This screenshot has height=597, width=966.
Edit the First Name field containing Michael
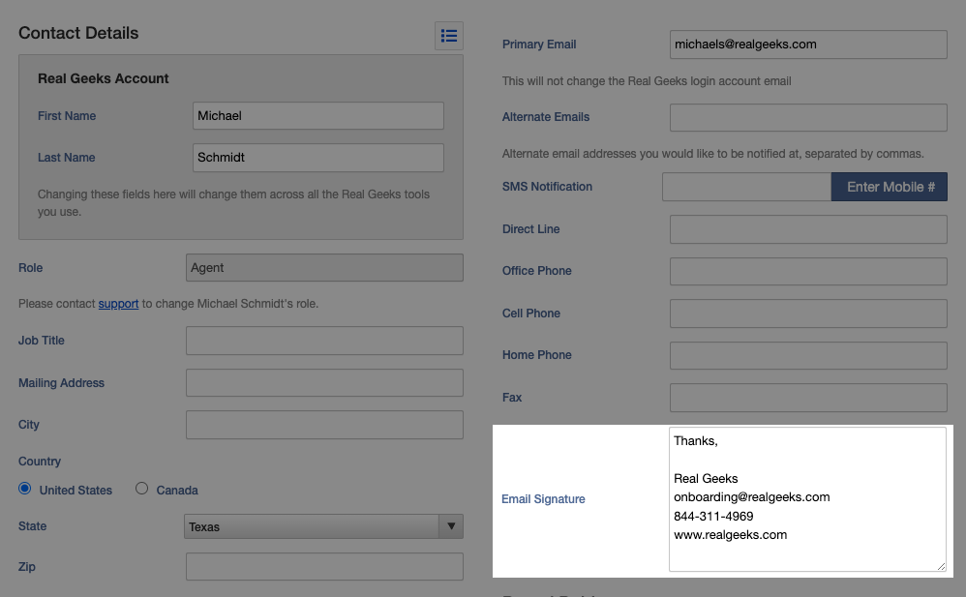coord(317,116)
